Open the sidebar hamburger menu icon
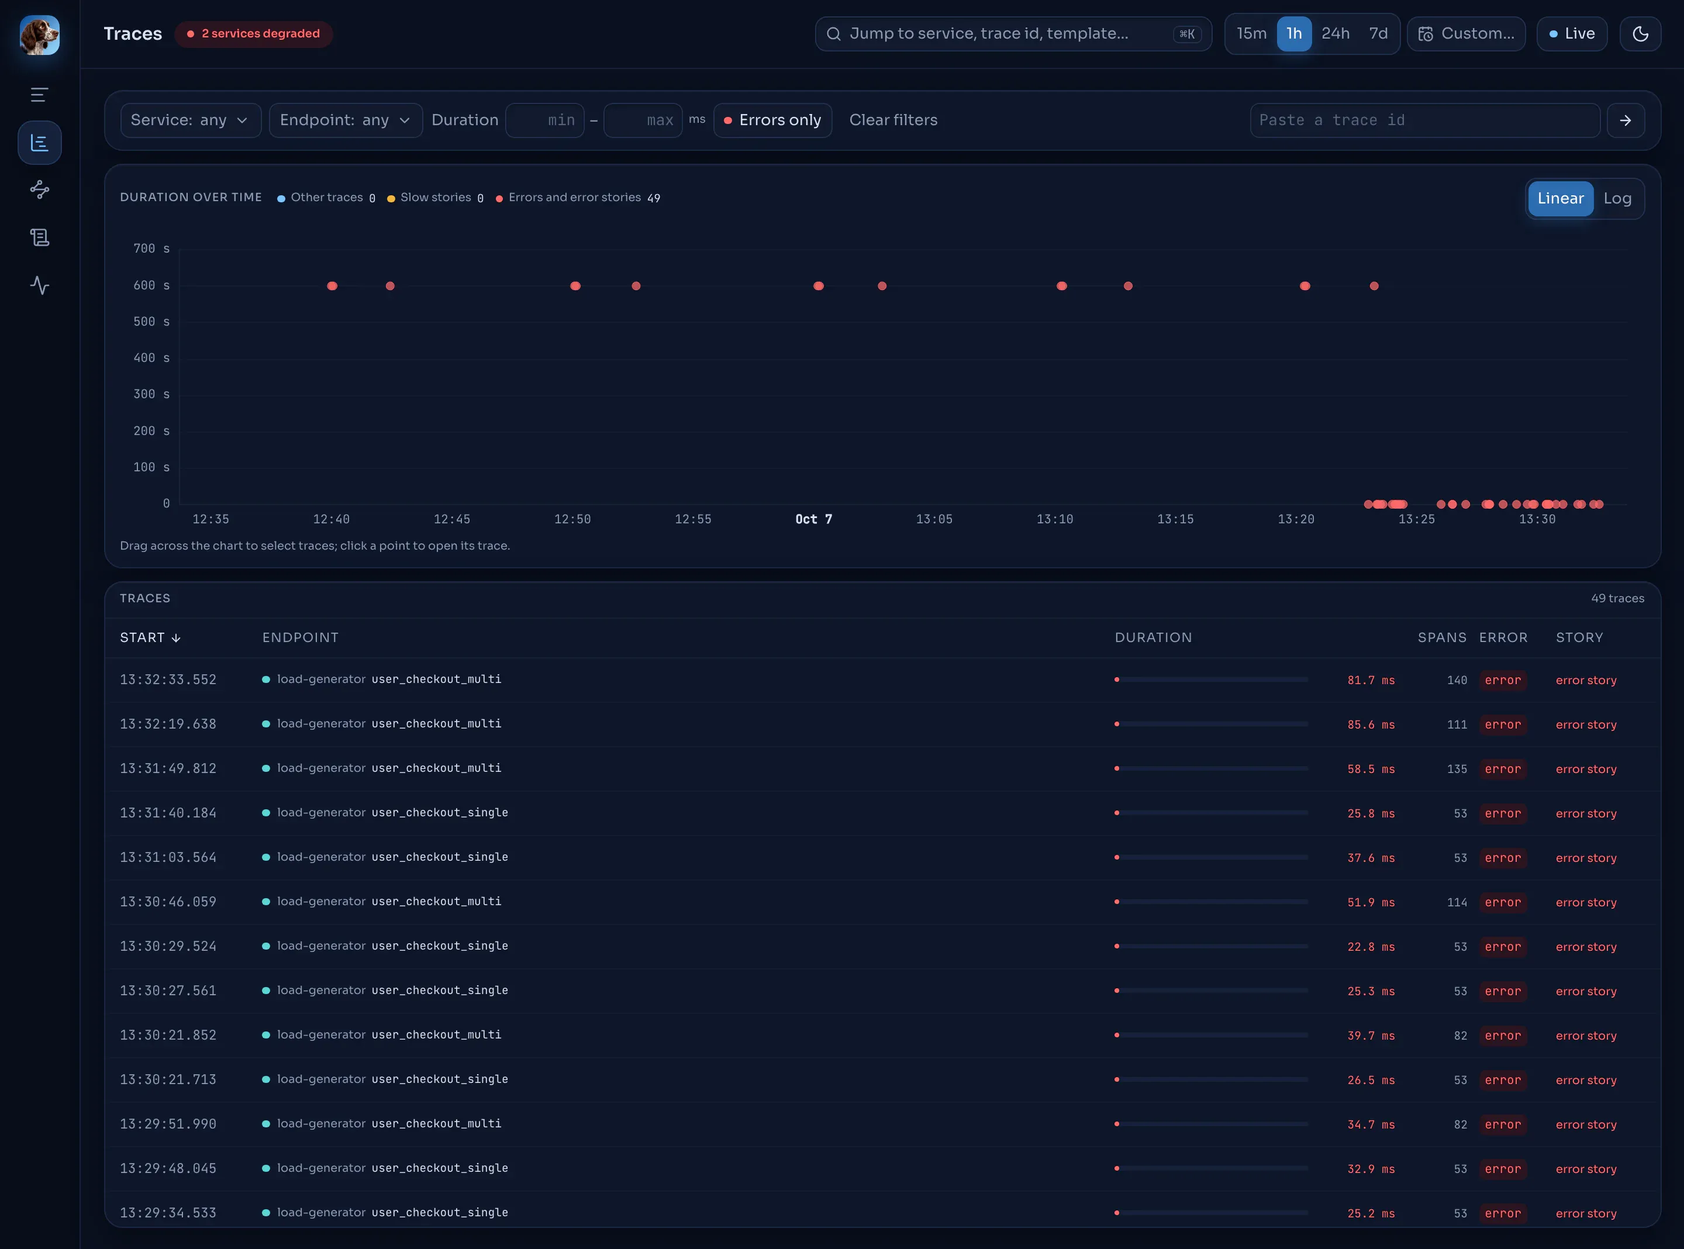The height and width of the screenshot is (1249, 1684). click(x=39, y=95)
